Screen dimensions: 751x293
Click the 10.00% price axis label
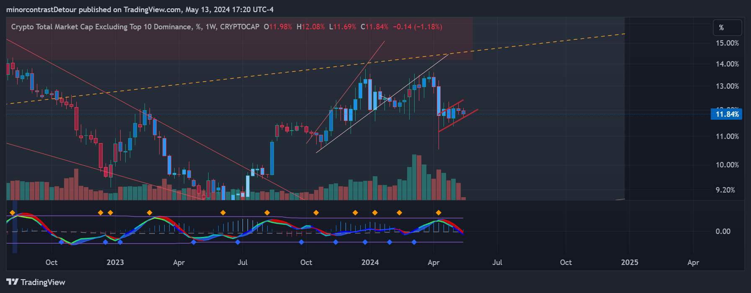coord(727,165)
